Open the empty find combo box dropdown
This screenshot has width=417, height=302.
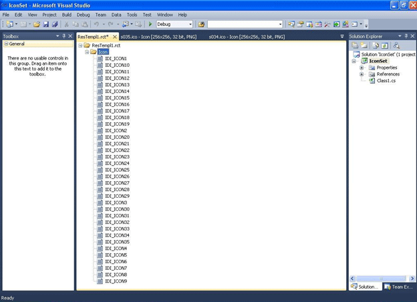280,24
